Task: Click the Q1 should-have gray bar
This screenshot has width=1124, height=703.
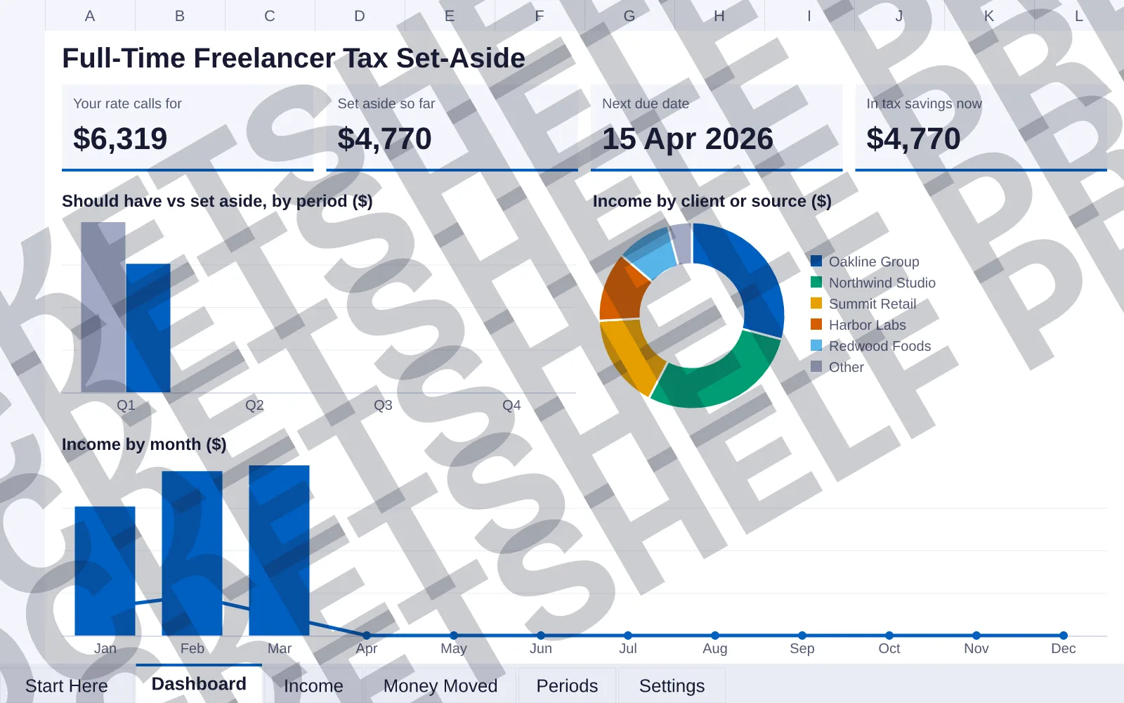Action: pos(103,307)
